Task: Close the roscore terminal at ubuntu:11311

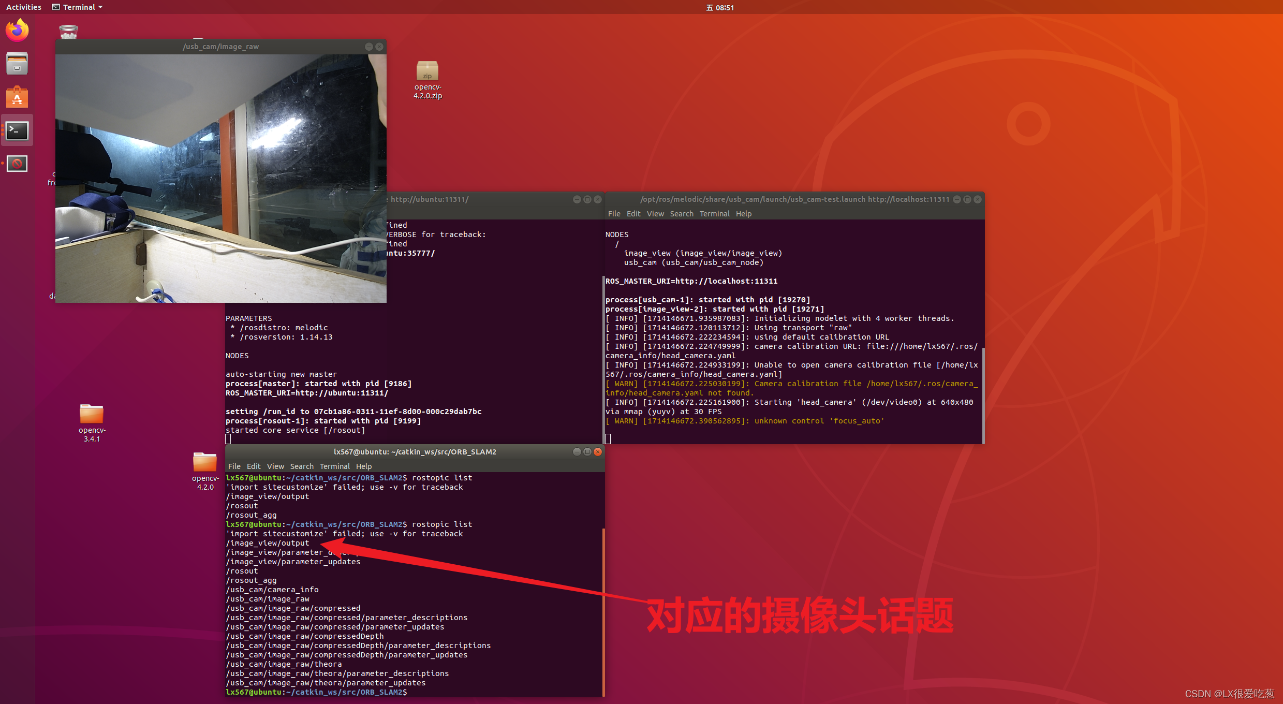Action: pyautogui.click(x=598, y=199)
